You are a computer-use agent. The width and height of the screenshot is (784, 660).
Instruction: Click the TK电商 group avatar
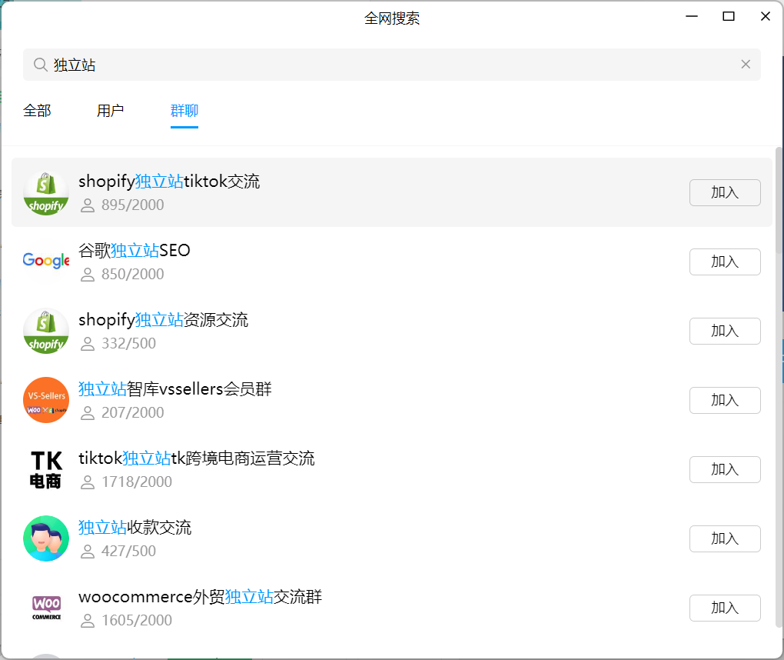pos(46,469)
